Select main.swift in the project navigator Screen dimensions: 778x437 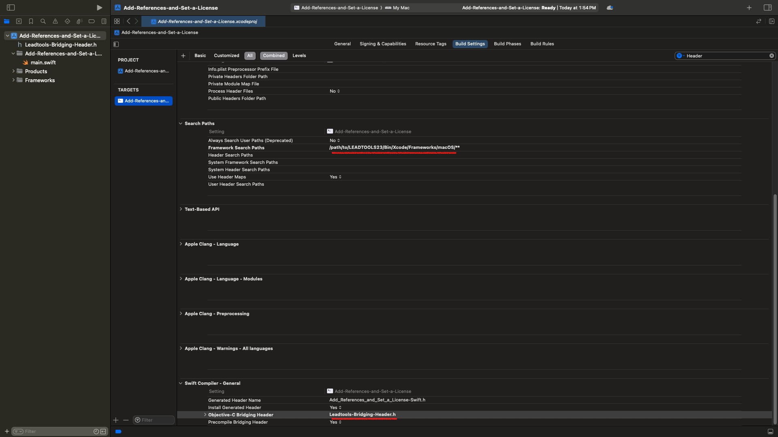[43, 62]
